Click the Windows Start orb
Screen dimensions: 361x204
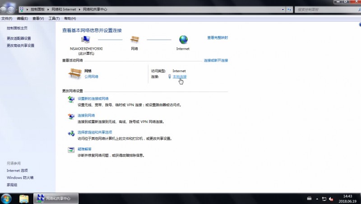[6, 199]
